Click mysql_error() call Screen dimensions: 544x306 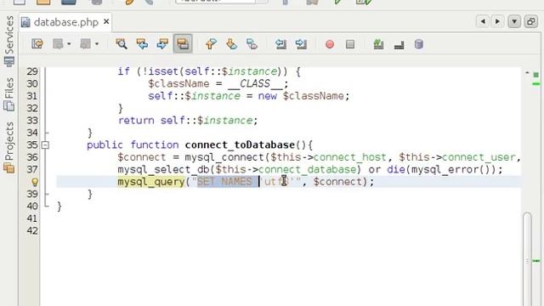[450, 170]
